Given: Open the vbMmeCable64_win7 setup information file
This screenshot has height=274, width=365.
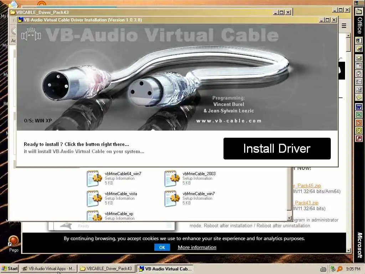Looking at the screenshot, I should point(114,178).
